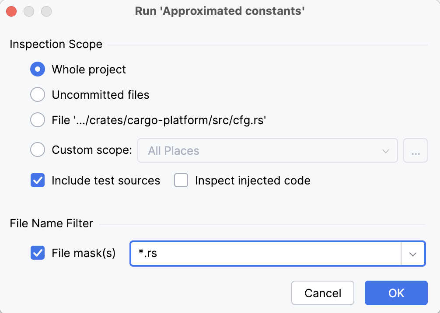This screenshot has width=440, height=313.
Task: Click the "Inspection Scope" section header
Action: point(56,44)
